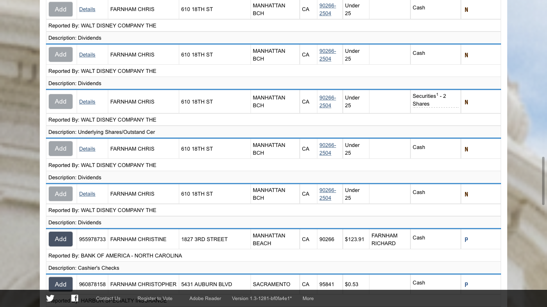Open the ZIP 90266-2504 link in Securities row
This screenshot has width=547, height=307.
pyautogui.click(x=328, y=102)
